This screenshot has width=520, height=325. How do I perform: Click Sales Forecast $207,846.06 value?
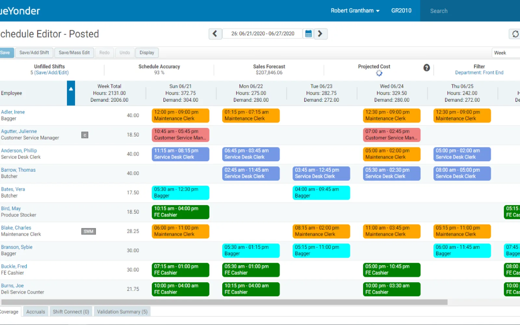[x=269, y=73]
